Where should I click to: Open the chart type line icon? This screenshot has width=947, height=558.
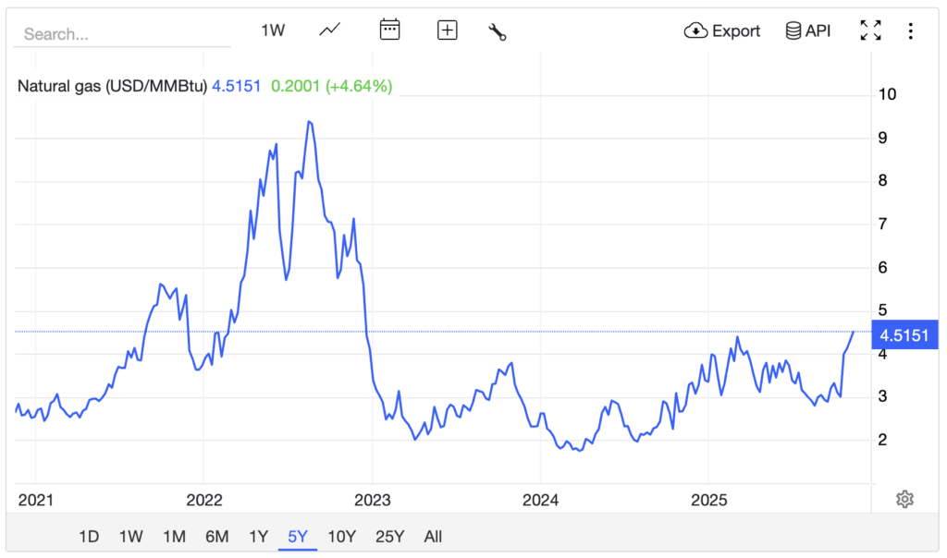pos(330,30)
